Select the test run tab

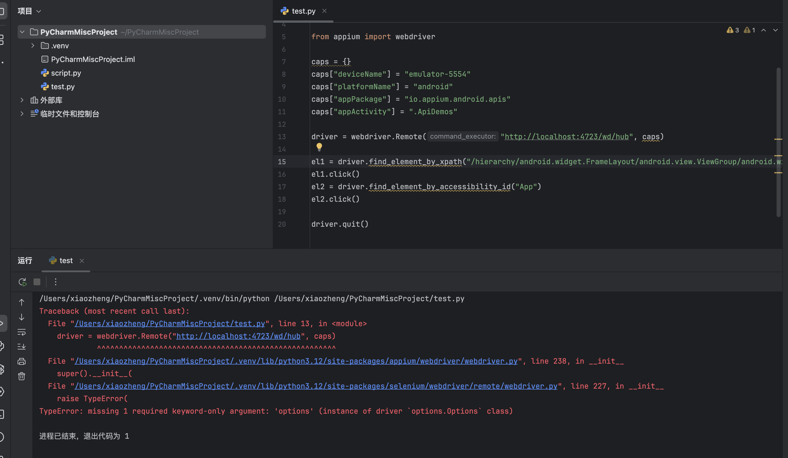coord(65,261)
